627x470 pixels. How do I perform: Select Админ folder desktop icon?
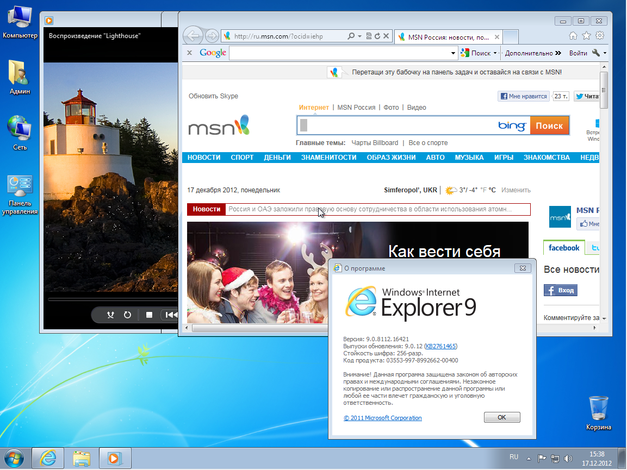20,77
